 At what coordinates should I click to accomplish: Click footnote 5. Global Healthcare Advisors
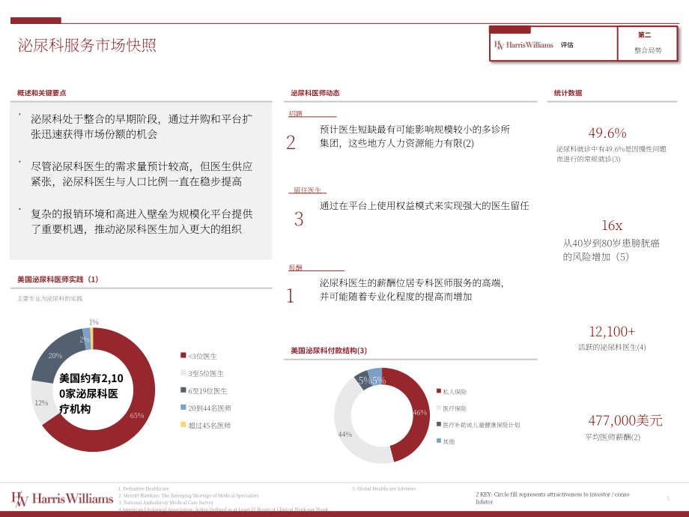[x=383, y=489]
